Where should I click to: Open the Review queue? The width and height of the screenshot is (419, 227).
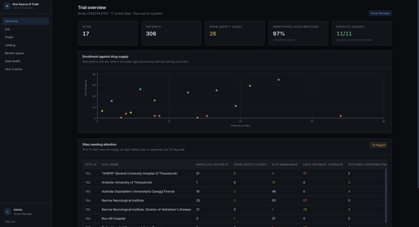(25, 53)
